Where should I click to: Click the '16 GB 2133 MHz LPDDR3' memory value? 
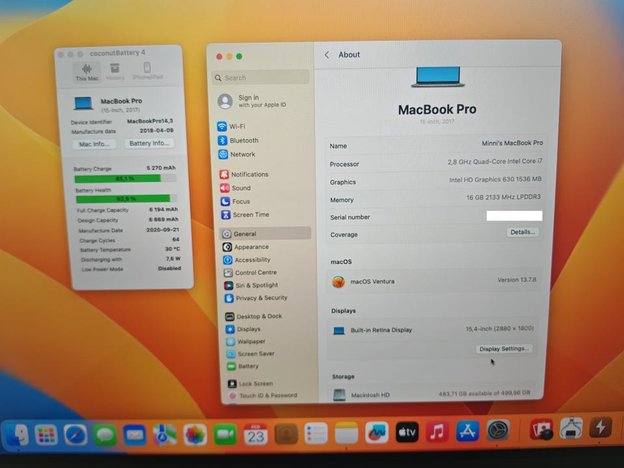[503, 197]
